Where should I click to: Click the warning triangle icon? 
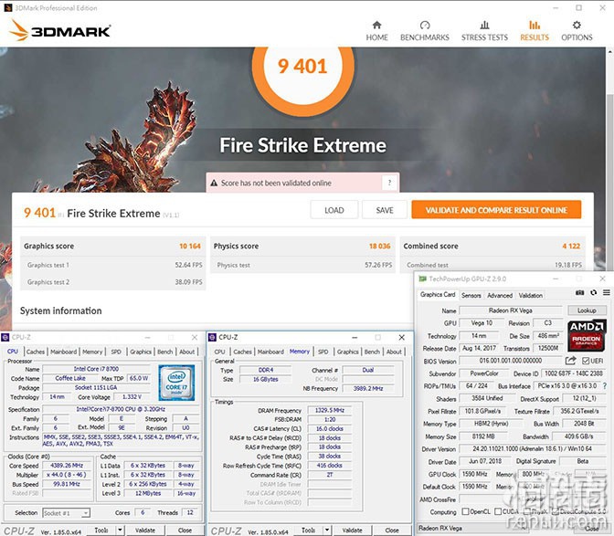pos(214,183)
